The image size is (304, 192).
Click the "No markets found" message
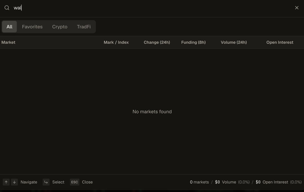click(x=152, y=112)
